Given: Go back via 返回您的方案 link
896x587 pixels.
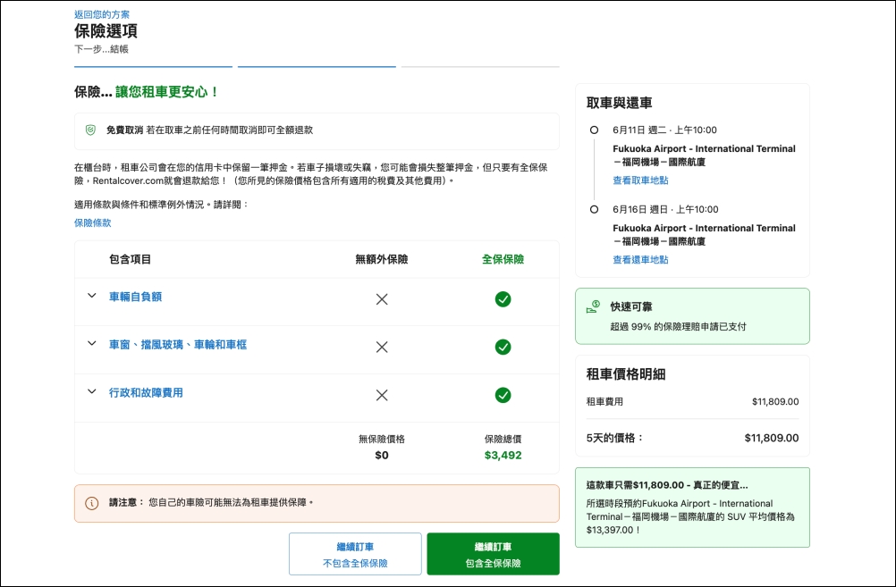Looking at the screenshot, I should click(x=102, y=14).
